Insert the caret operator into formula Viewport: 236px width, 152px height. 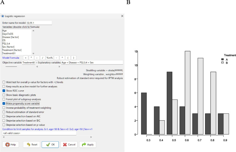62,58
